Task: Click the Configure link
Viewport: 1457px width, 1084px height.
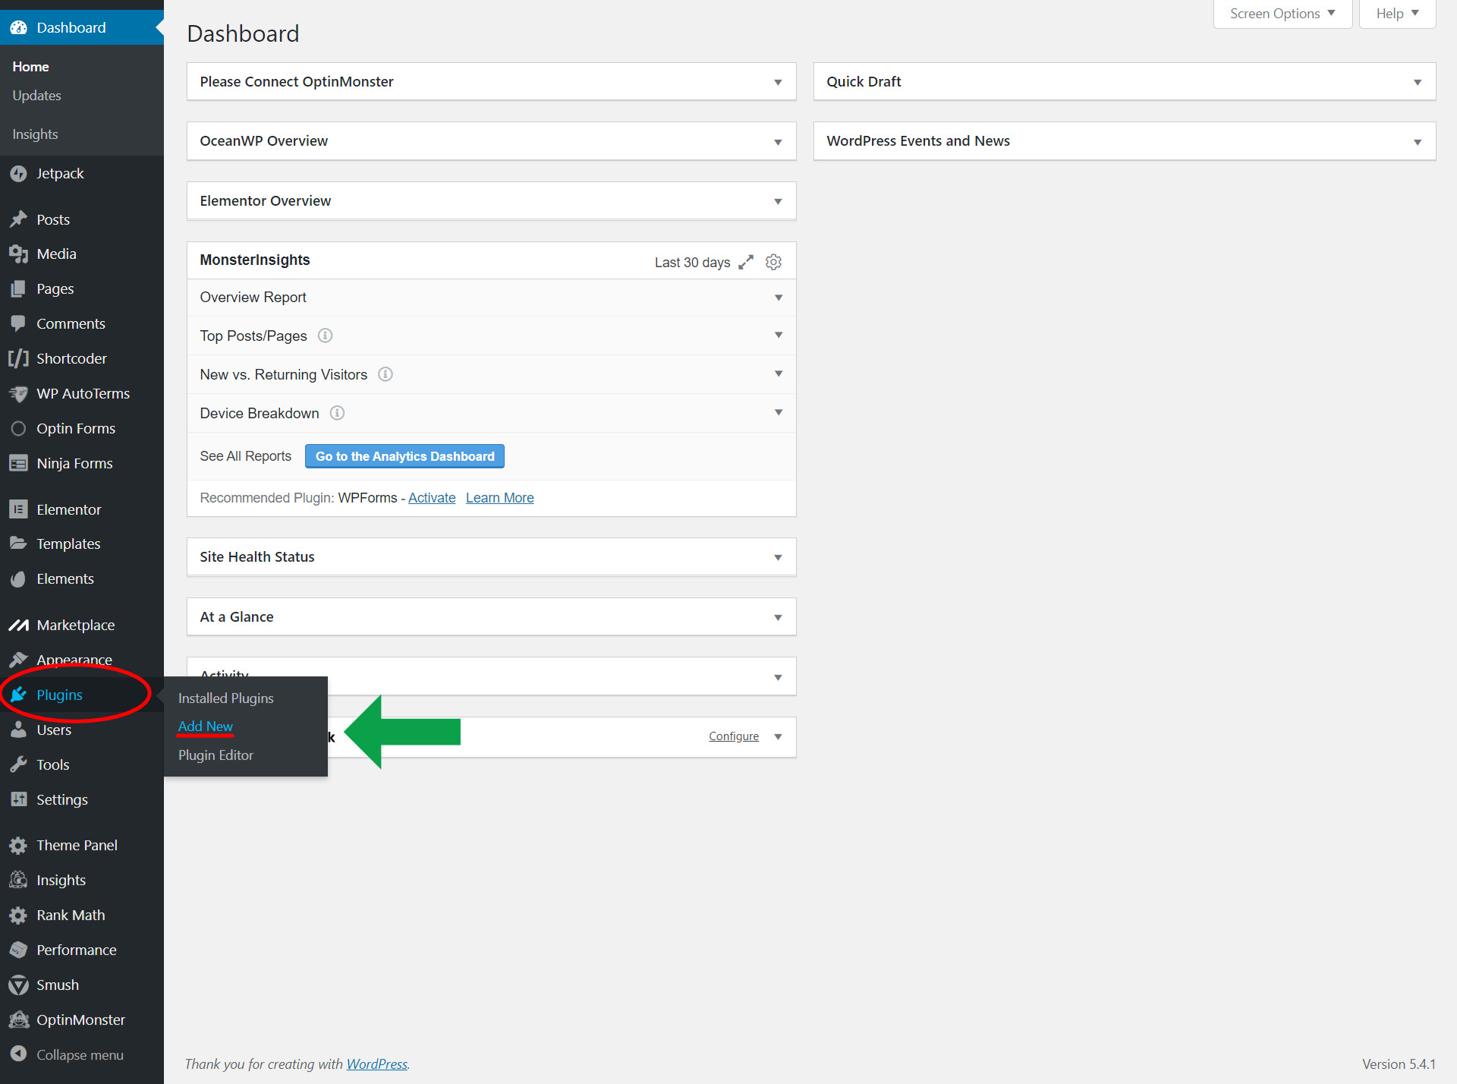Action: click(734, 736)
